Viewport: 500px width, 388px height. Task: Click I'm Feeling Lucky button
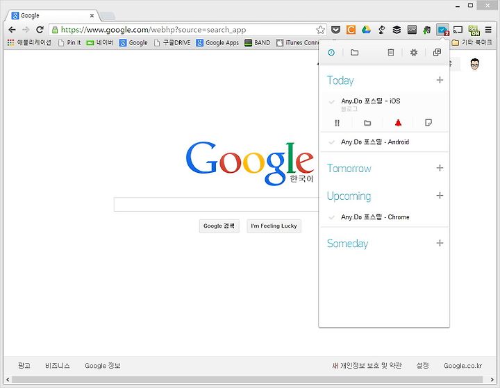274,226
